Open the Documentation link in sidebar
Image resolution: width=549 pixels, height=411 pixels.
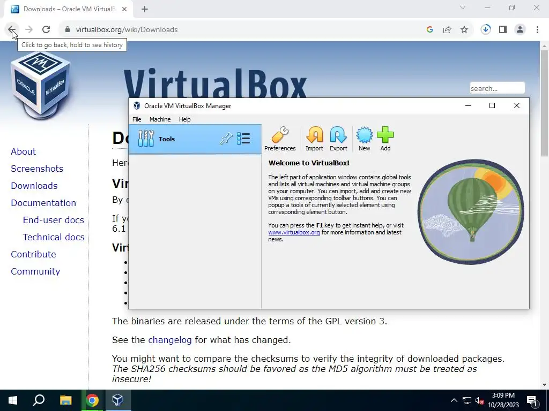tap(43, 203)
